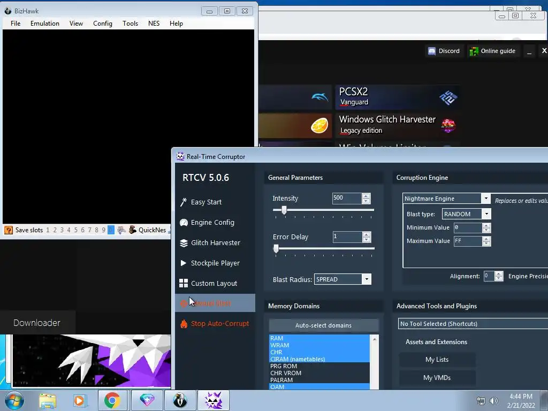Select save slot 7 in BizHawk

click(89, 230)
